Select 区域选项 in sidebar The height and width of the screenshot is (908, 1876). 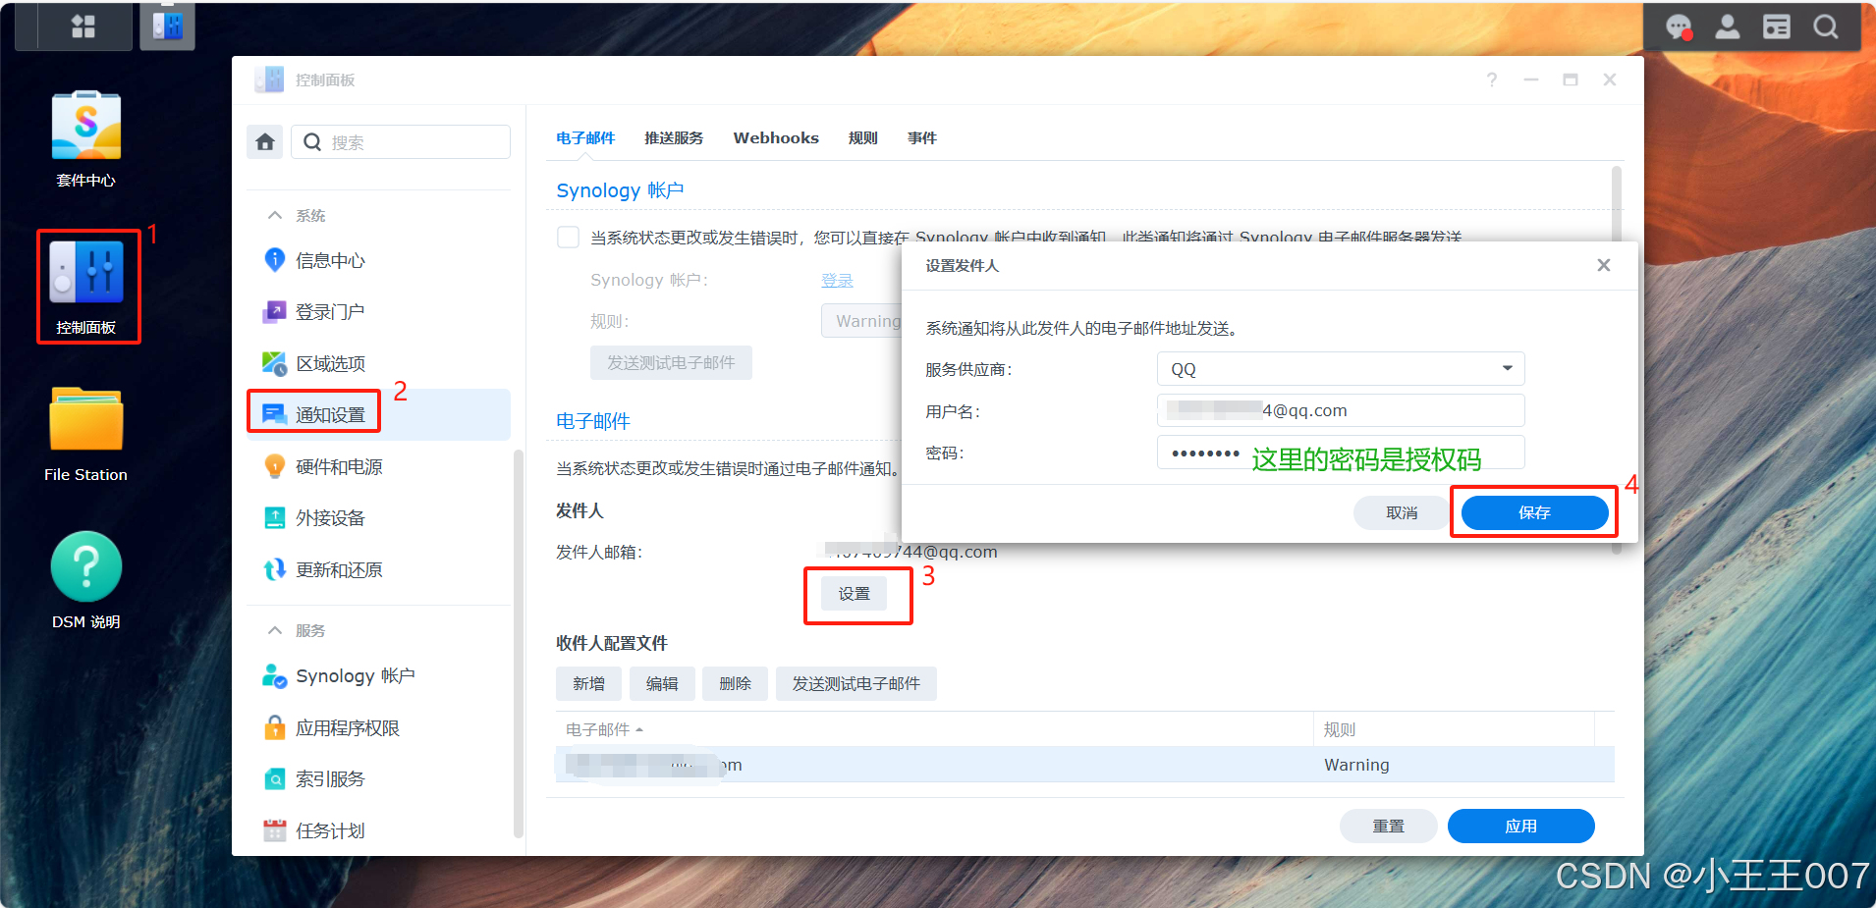(x=378, y=363)
